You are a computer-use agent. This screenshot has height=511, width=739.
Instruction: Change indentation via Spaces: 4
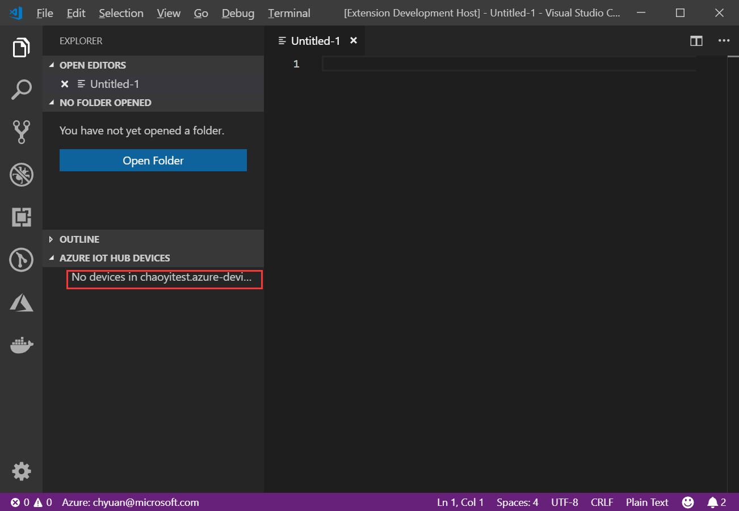click(x=517, y=502)
